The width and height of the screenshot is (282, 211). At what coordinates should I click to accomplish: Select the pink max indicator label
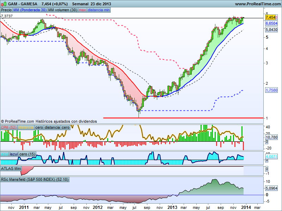tap(82, 10)
